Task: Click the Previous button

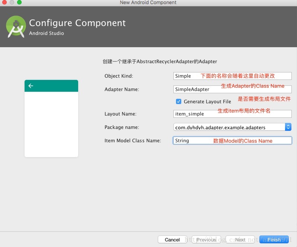Action: (x=206, y=240)
